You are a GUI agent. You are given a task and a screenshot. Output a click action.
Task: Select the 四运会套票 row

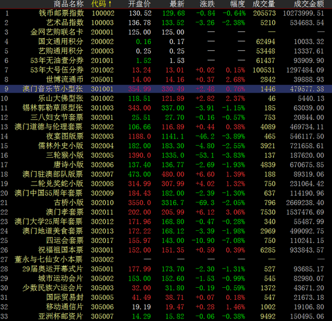(166, 241)
